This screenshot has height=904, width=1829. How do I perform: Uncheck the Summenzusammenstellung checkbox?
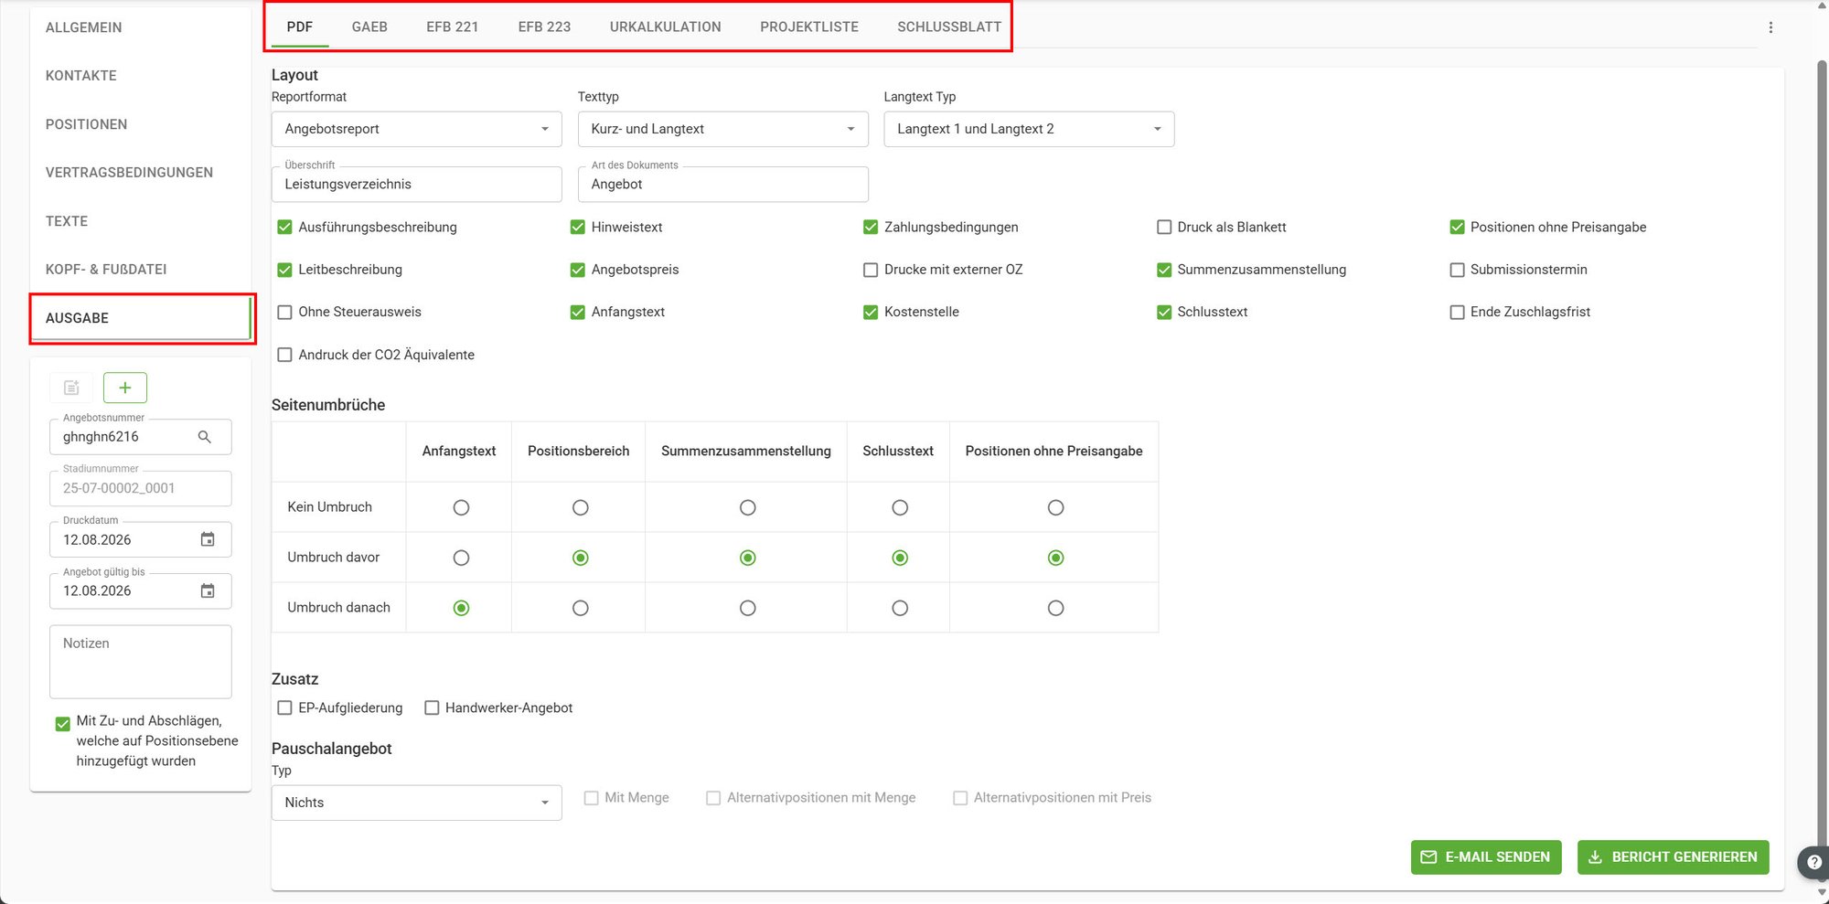click(x=1164, y=270)
